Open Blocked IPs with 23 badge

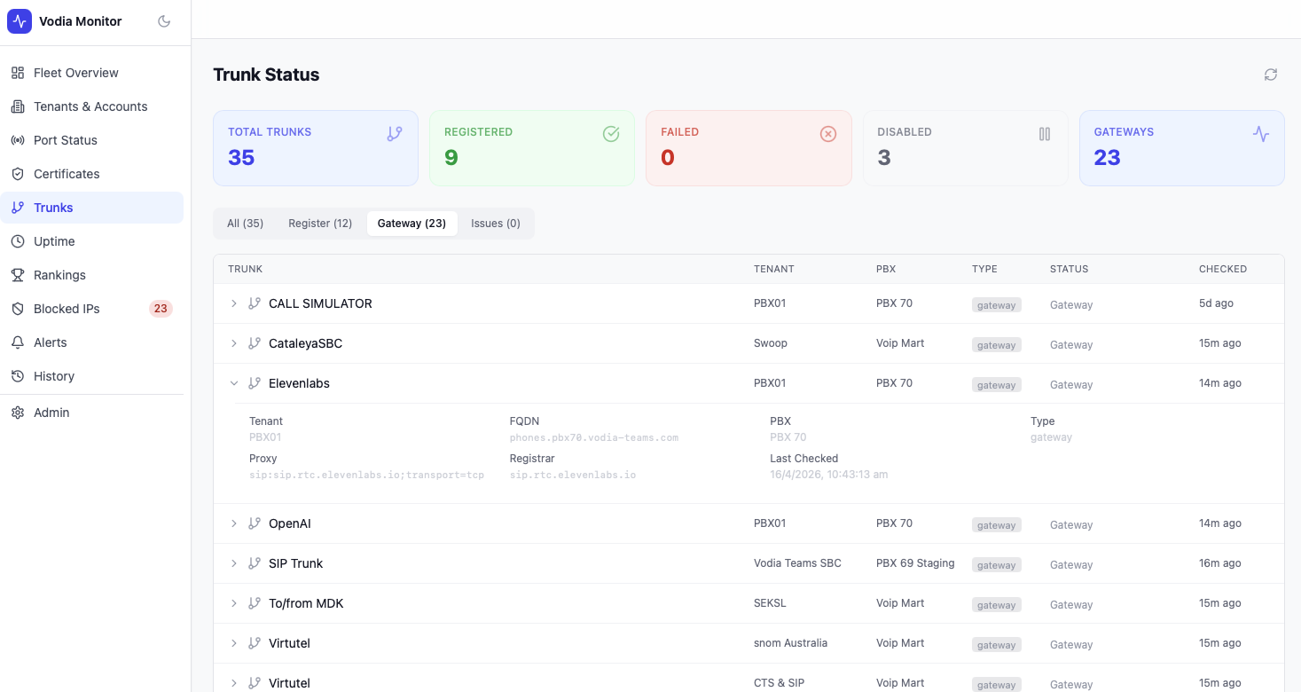point(67,309)
